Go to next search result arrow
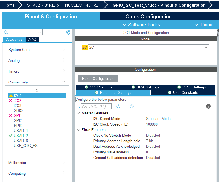Viewport: 219px width, 182px height. 132,106
